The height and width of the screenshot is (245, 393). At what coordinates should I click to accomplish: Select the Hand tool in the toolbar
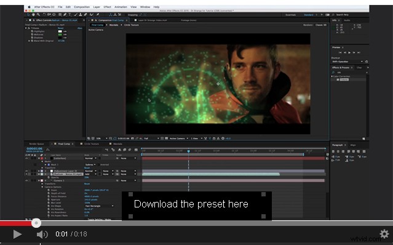pos(33,15)
